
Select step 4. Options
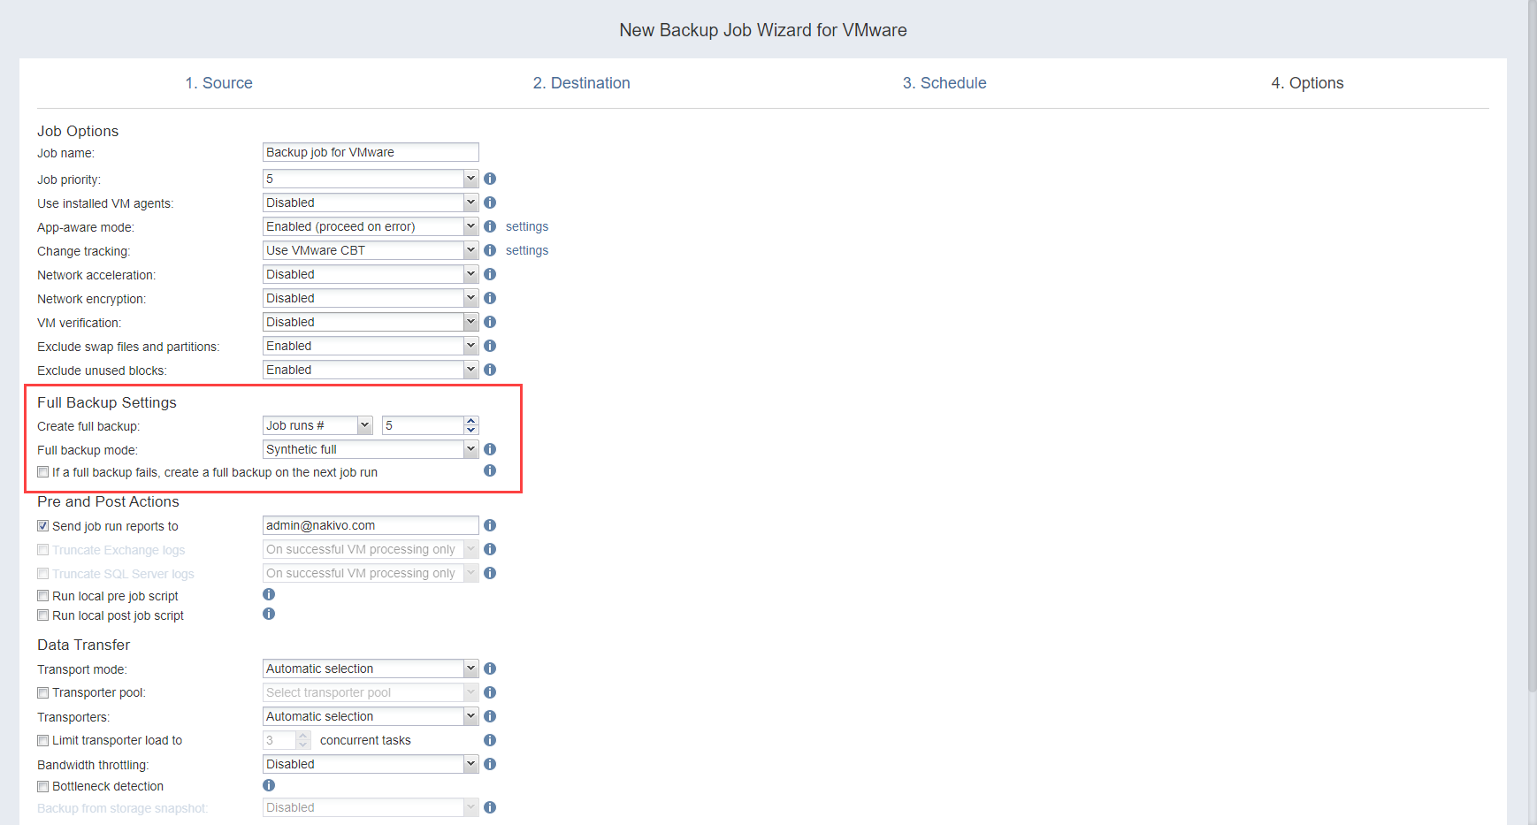(x=1307, y=83)
